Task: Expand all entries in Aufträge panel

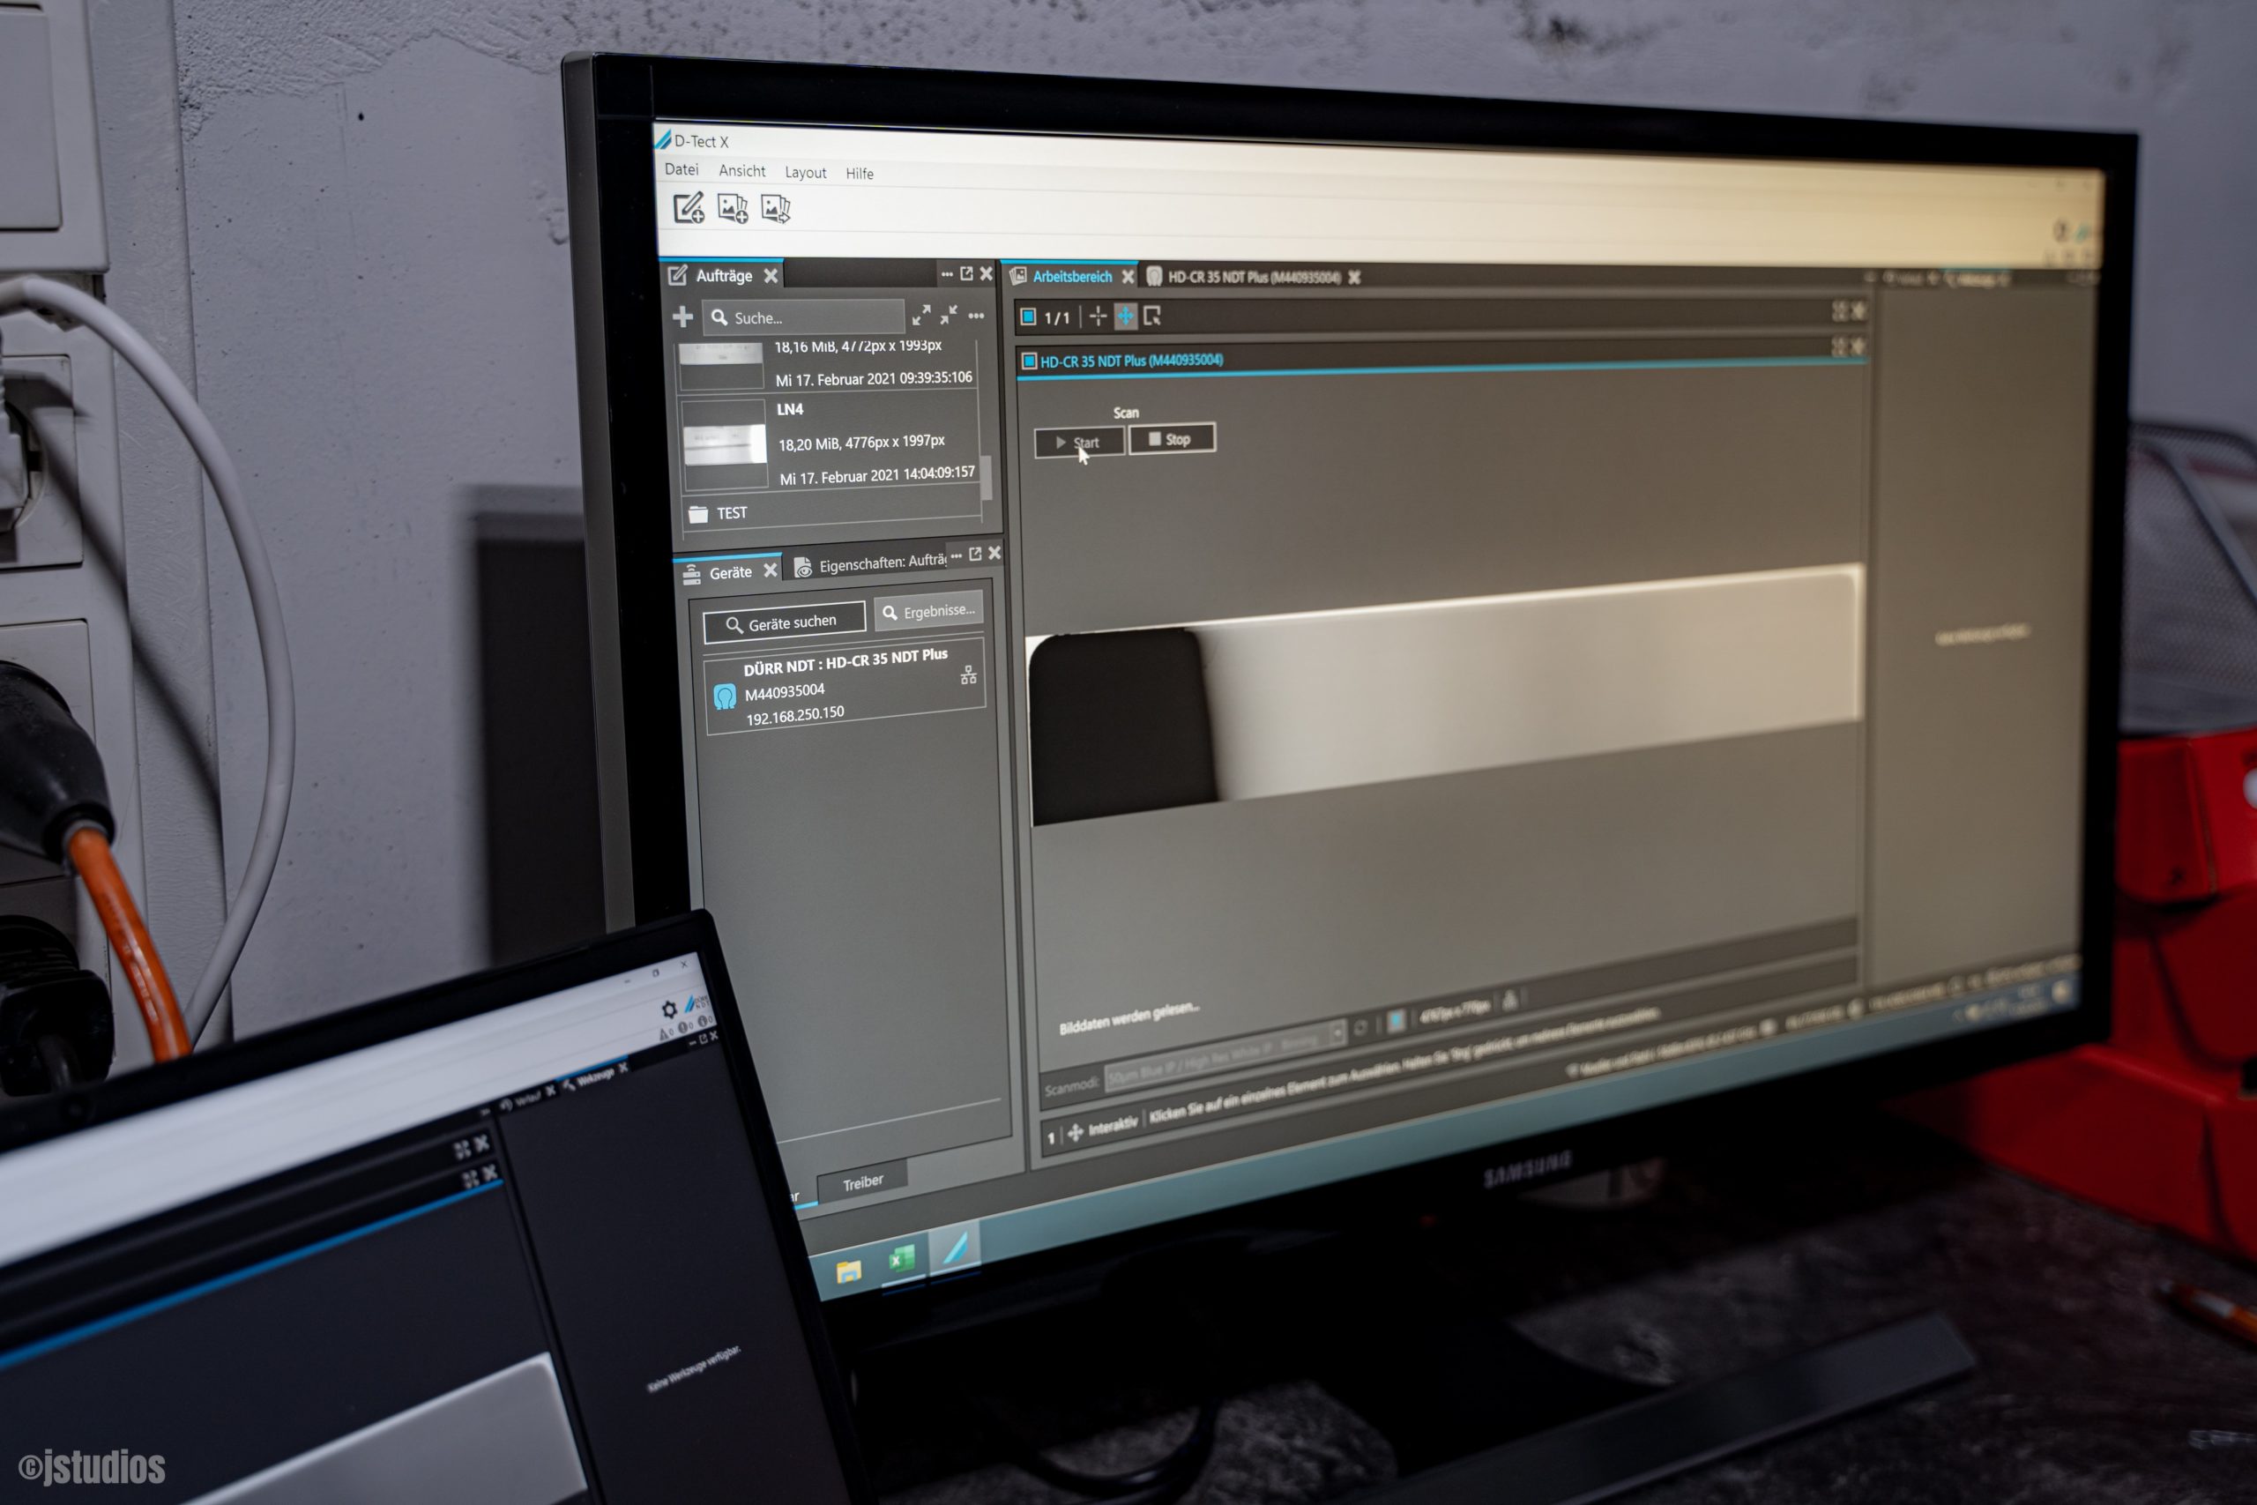Action: (921, 315)
